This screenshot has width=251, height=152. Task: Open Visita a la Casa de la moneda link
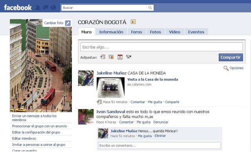click(x=153, y=79)
